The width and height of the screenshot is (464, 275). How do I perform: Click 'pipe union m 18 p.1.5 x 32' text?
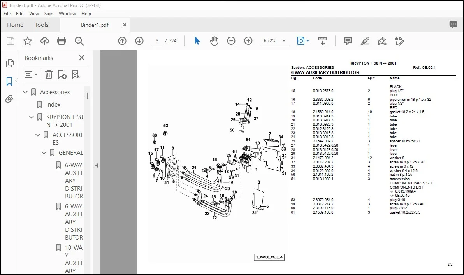coord(410,100)
